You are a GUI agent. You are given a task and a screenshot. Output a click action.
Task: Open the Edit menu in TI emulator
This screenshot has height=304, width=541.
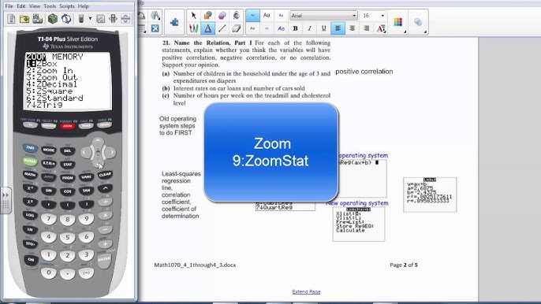coord(21,6)
